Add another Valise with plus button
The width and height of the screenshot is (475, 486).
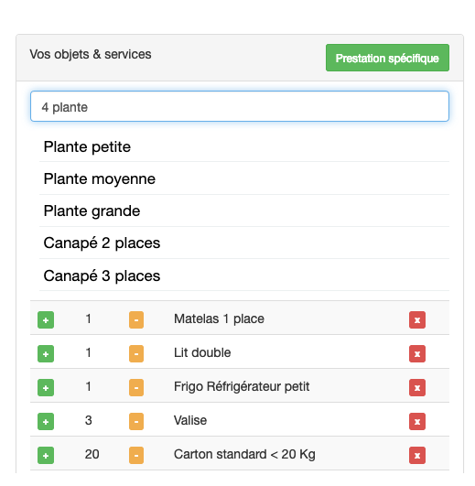point(46,422)
